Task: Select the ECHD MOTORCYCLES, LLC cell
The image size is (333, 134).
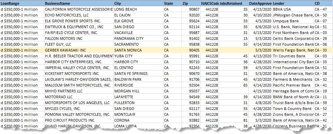Action: 79,15
